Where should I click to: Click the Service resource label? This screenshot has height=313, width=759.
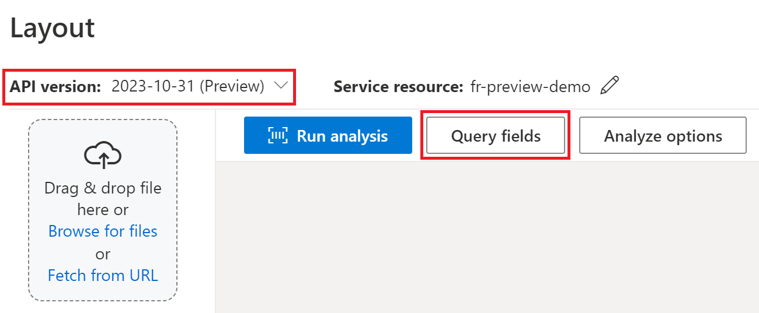[x=399, y=87]
